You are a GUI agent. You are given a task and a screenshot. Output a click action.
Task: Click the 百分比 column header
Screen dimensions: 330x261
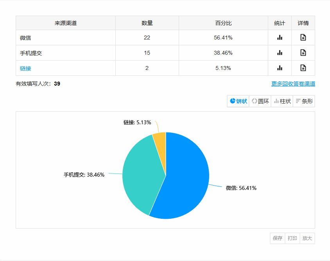coord(223,23)
